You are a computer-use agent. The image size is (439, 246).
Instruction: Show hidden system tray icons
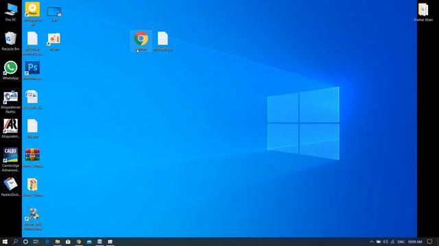click(x=372, y=242)
